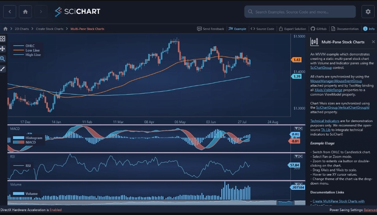
Task: Collapse the RSI pane with triangle button
Action: coord(296,156)
